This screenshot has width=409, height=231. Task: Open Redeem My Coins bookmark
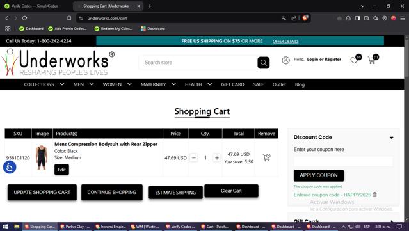pyautogui.click(x=113, y=29)
